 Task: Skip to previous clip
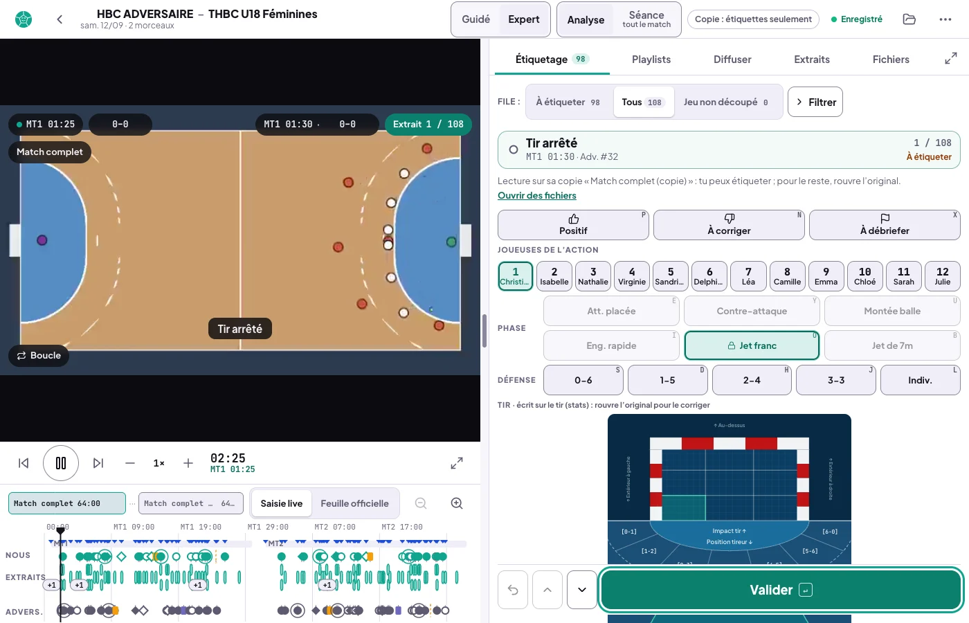[24, 463]
